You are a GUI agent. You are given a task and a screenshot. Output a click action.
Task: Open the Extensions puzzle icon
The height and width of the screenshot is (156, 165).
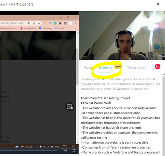60,23
